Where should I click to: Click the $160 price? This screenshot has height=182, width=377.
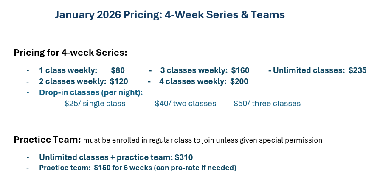tap(240, 70)
